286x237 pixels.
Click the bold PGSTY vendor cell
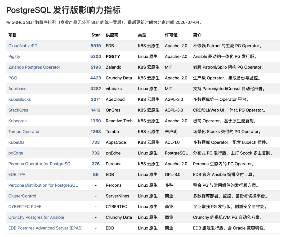pyautogui.click(x=113, y=57)
